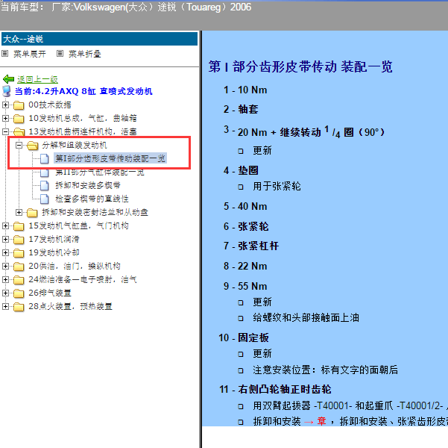Select 17发动机润滑 tree item
Viewport: 448px width, 448px height.
54,239
